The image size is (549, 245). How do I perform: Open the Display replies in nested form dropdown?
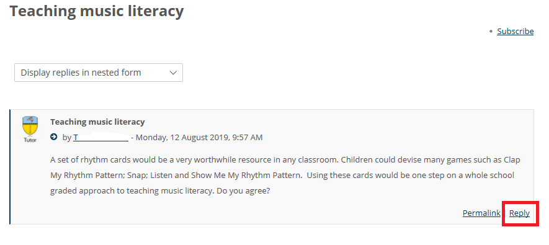coord(99,73)
